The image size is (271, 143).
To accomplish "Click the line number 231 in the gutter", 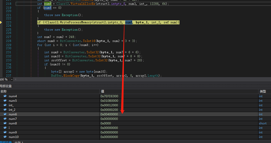I will coord(9,52).
